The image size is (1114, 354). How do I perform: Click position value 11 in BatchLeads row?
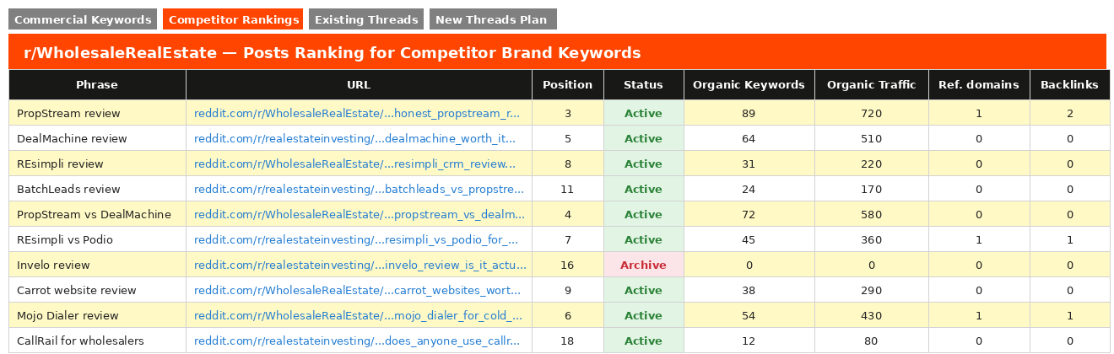pyautogui.click(x=567, y=189)
